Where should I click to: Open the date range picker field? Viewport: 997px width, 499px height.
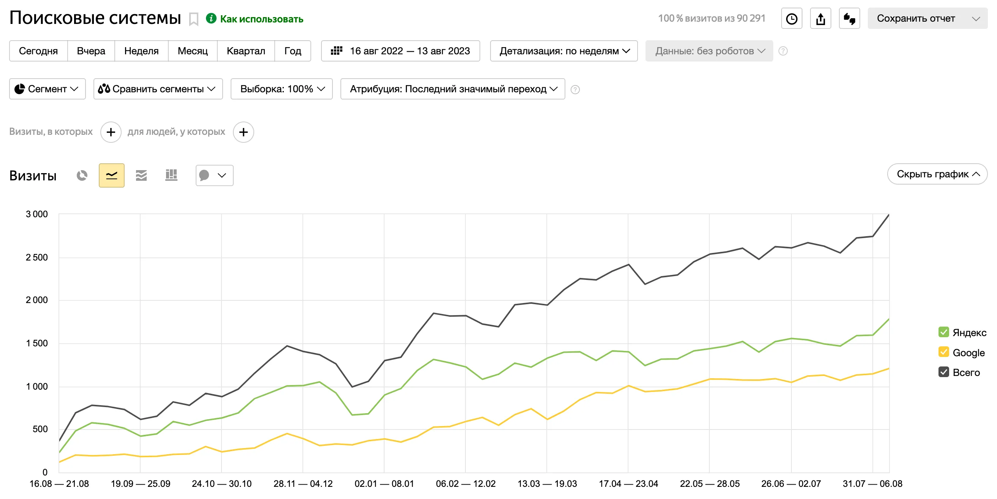point(400,51)
